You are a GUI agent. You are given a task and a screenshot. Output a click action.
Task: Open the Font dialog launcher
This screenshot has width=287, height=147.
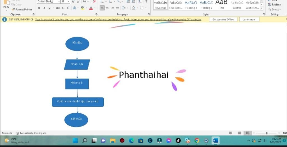[96, 14]
